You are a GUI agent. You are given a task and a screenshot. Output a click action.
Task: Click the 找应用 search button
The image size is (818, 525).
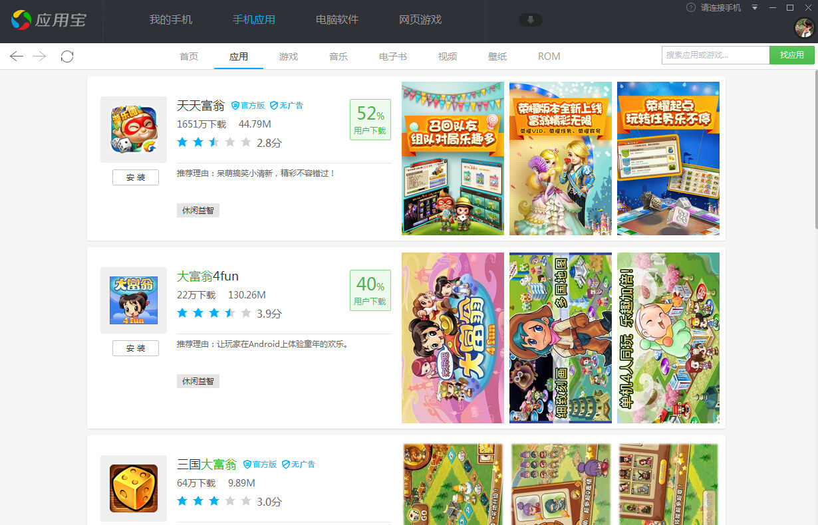tap(792, 55)
